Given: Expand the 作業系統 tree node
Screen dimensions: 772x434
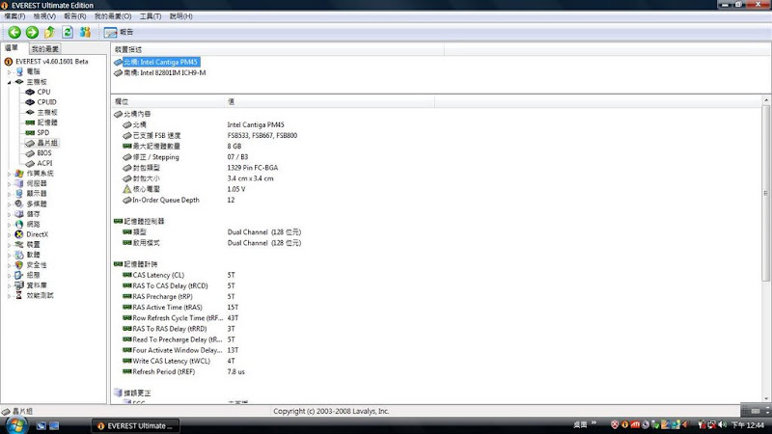Looking at the screenshot, I should point(9,174).
